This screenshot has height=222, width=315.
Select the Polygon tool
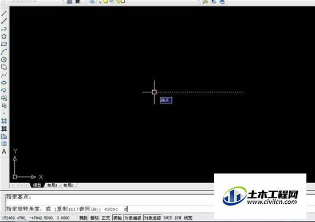pos(4,37)
